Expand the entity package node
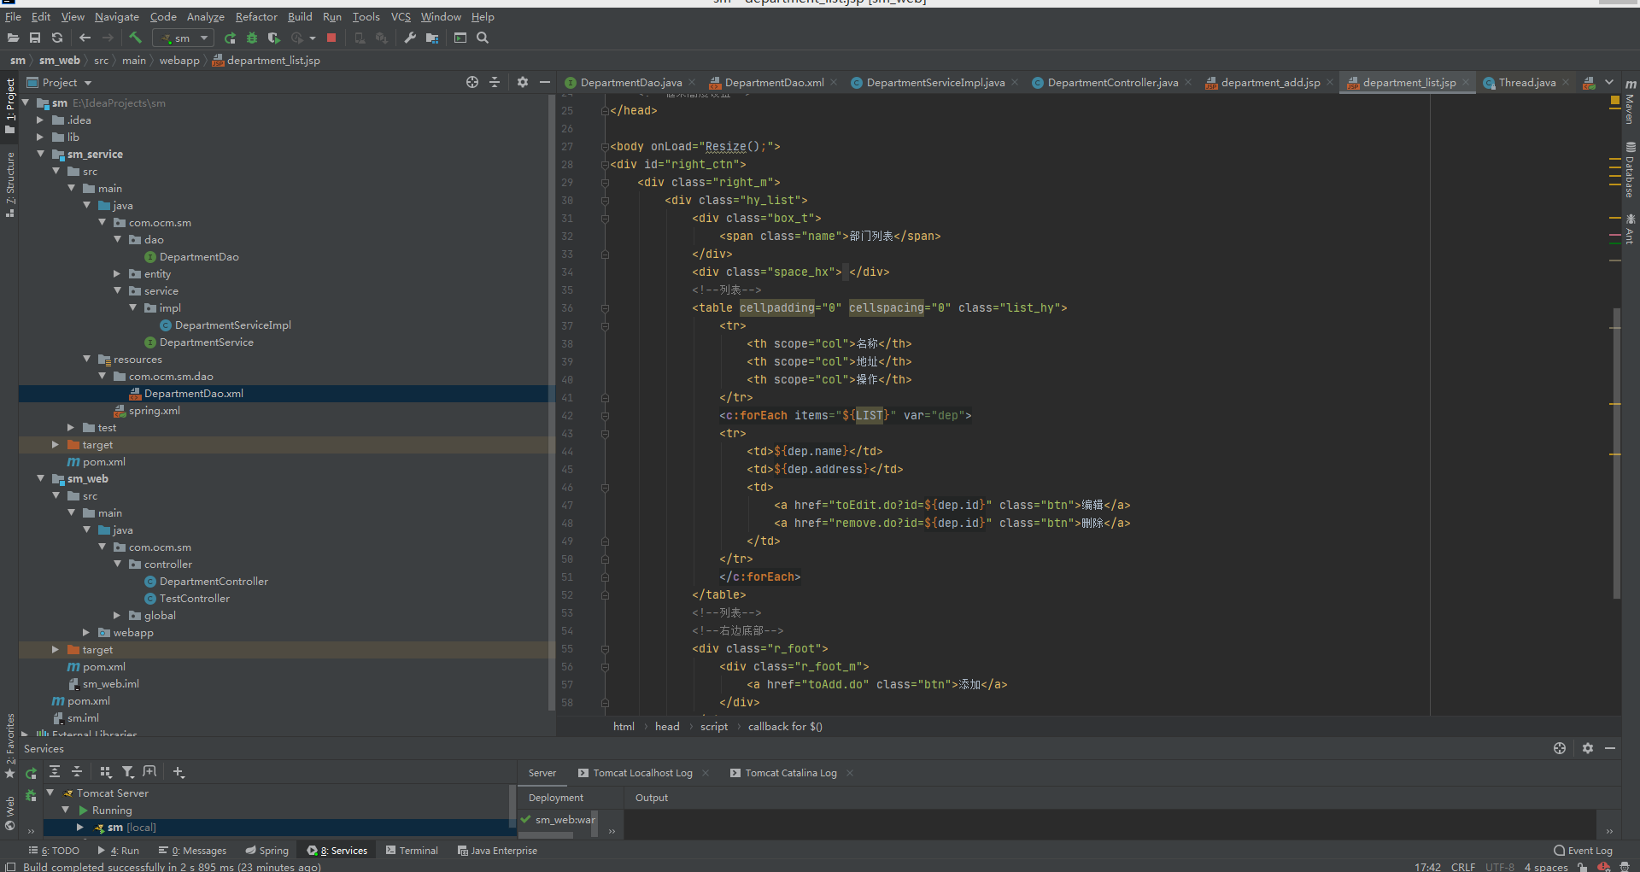The width and height of the screenshot is (1640, 872). tap(117, 273)
